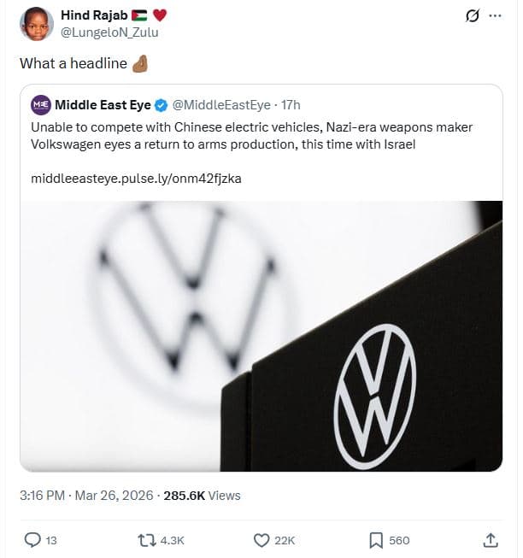Like the post with the heart icon

coord(262,539)
